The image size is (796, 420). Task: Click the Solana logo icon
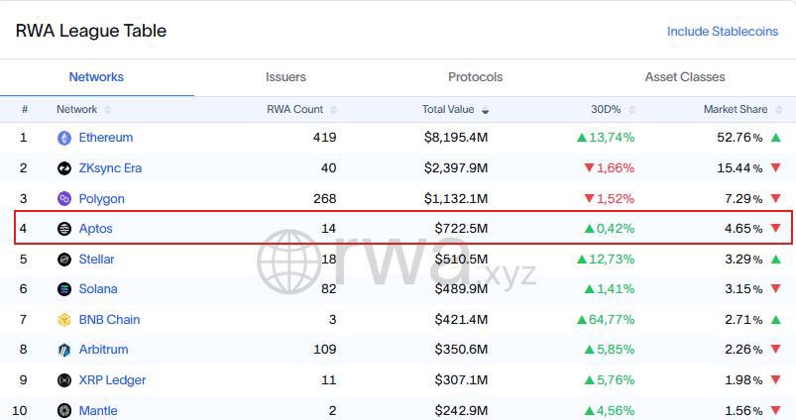(64, 289)
